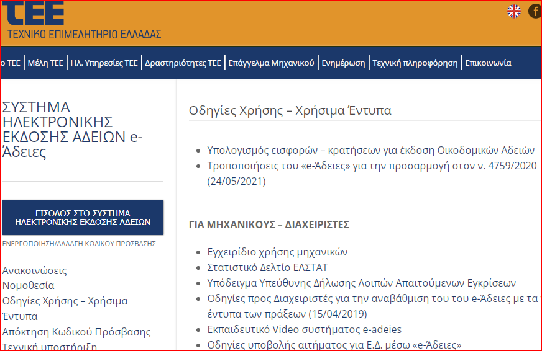The image size is (542, 351).
Task: Open 'Απόκτηση Κωδικού Πρόσβασης' sidebar link
Action: coord(76,332)
